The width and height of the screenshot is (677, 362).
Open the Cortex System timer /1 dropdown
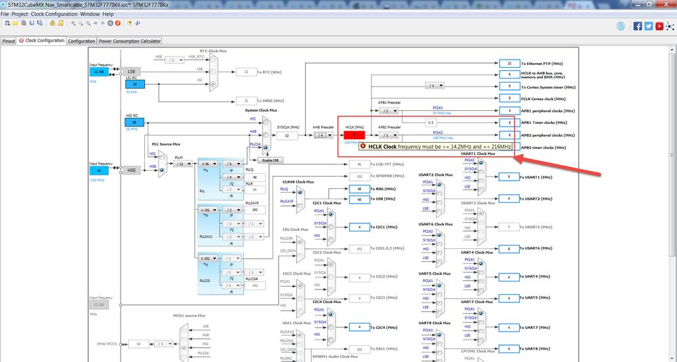tap(435, 86)
